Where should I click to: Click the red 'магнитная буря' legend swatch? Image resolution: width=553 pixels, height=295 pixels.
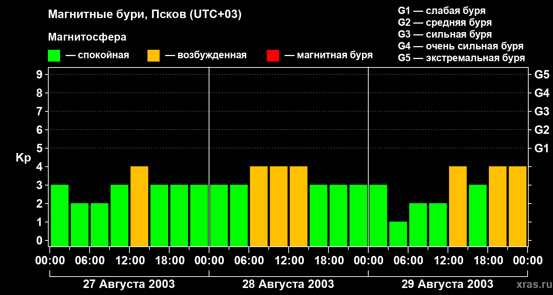[x=273, y=56]
